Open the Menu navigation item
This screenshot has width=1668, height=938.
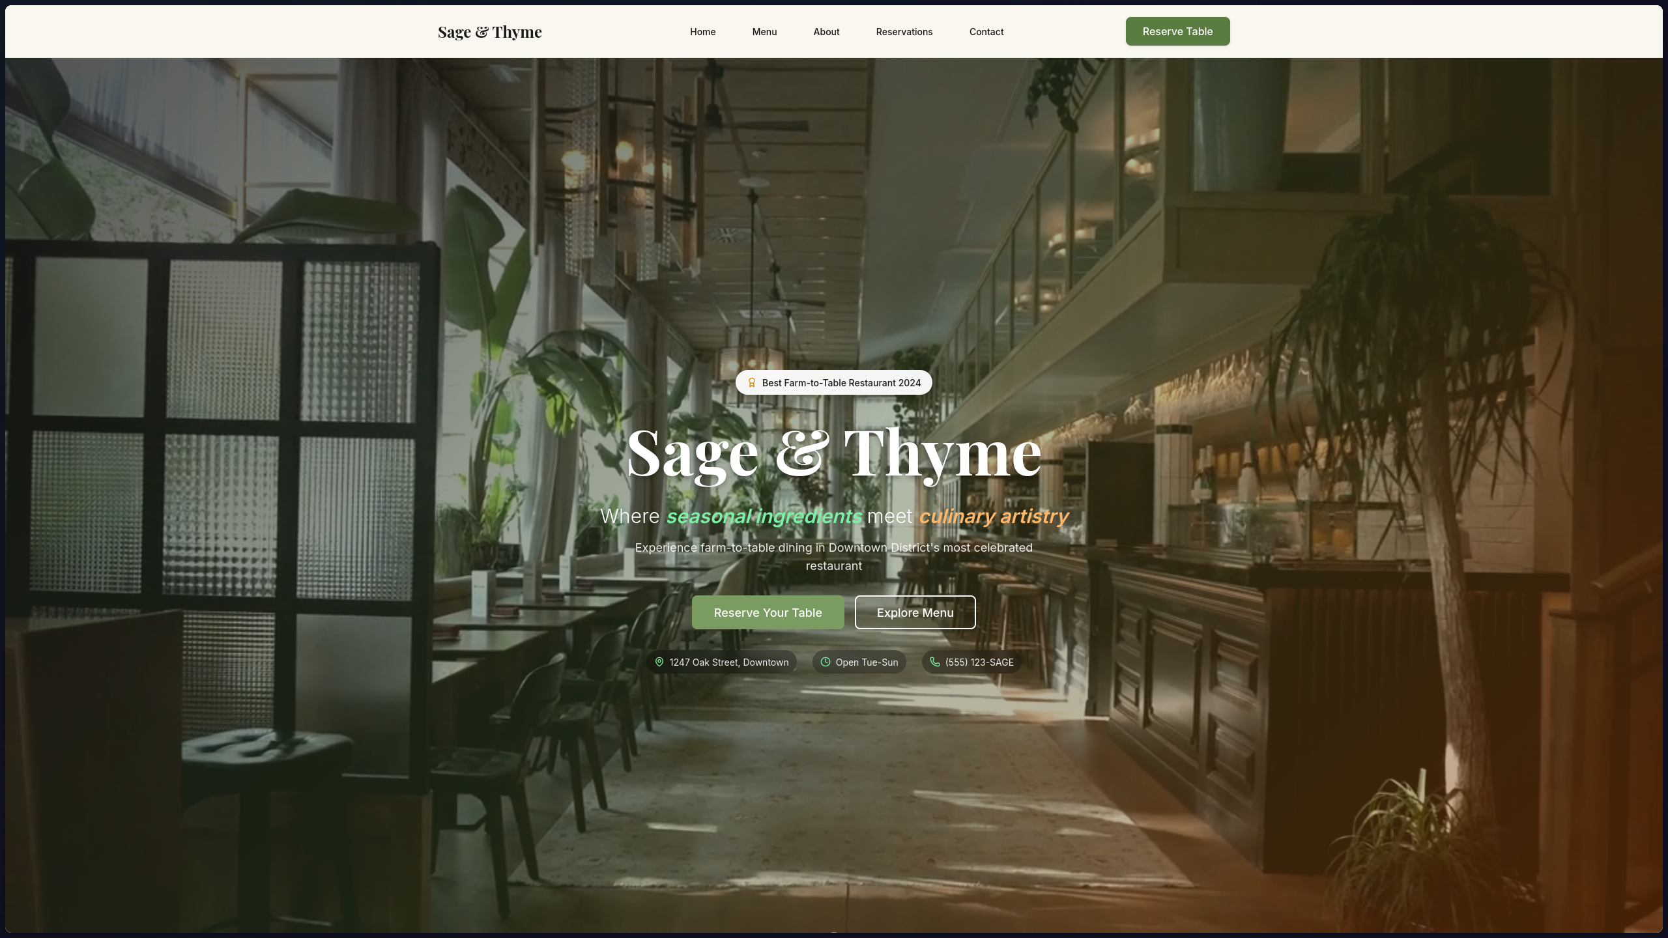click(x=764, y=32)
